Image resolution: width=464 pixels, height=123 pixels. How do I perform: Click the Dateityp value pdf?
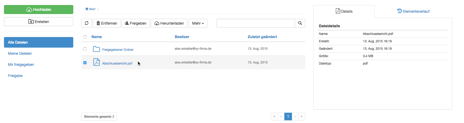tap(365, 63)
